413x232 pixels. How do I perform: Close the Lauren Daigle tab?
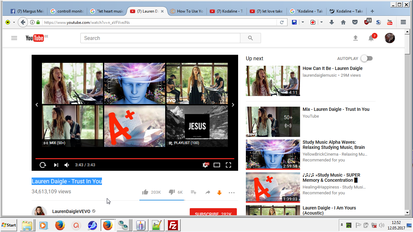tap(162, 11)
